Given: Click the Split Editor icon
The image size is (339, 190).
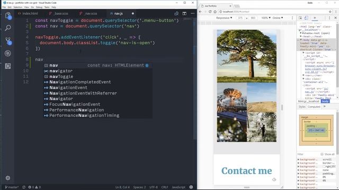Looking at the screenshot, I should [184, 14].
